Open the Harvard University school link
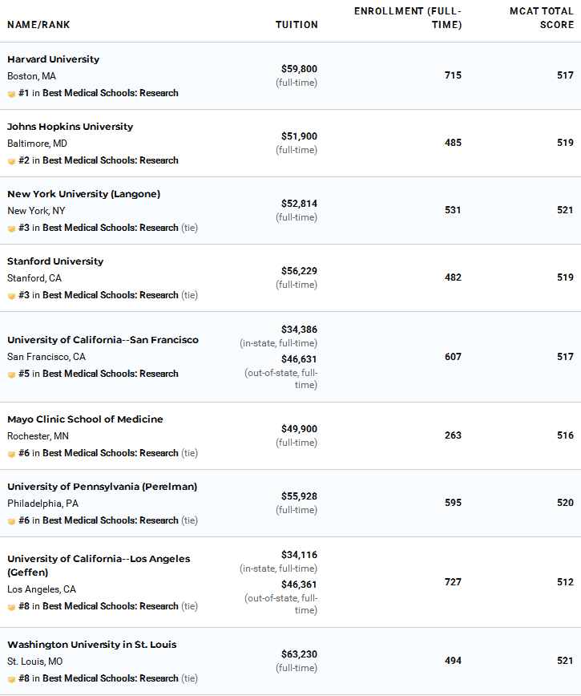The width and height of the screenshot is (581, 696). pos(53,59)
